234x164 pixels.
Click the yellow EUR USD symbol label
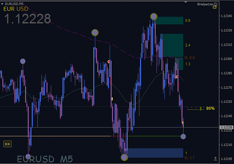pyautogui.click(x=16, y=9)
